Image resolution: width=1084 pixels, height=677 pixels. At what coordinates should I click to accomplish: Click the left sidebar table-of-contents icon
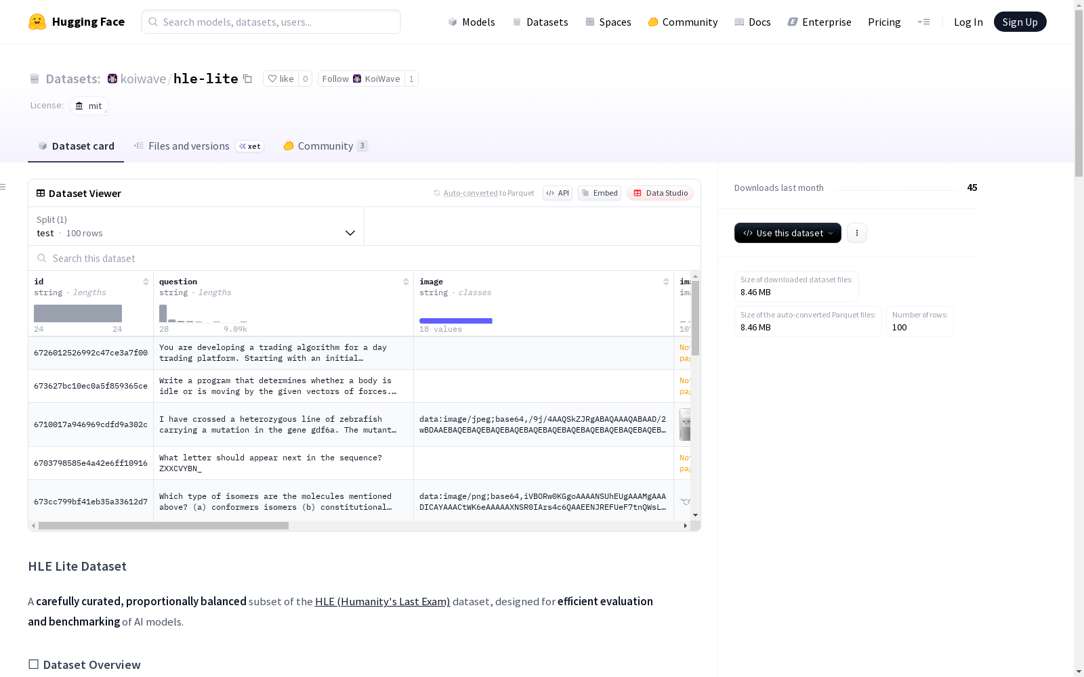pyautogui.click(x=3, y=187)
